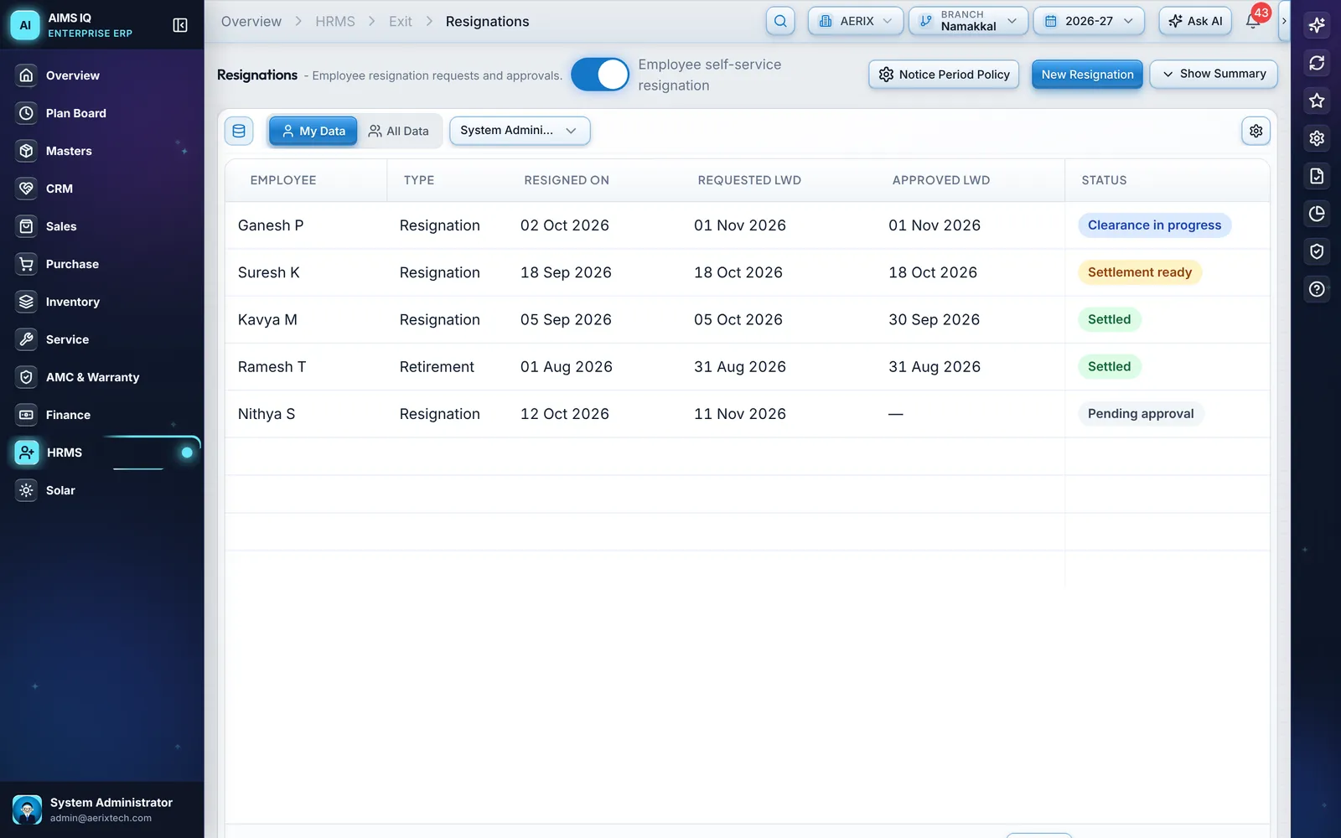Open the Branch Namakkal dropdown

click(969, 21)
